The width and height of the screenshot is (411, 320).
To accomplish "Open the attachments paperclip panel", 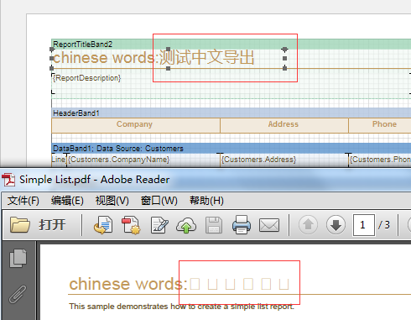I will click(18, 294).
